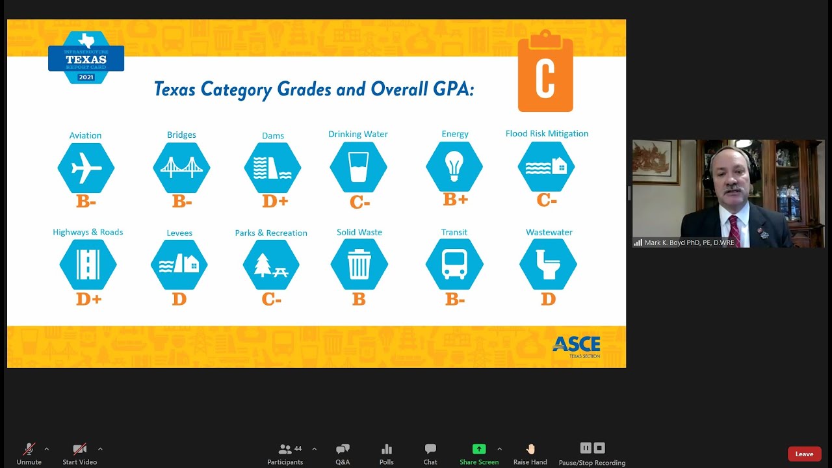Viewport: 832px width, 468px height.
Task: Click the Parks & Recreation tree icon
Action: tap(271, 265)
